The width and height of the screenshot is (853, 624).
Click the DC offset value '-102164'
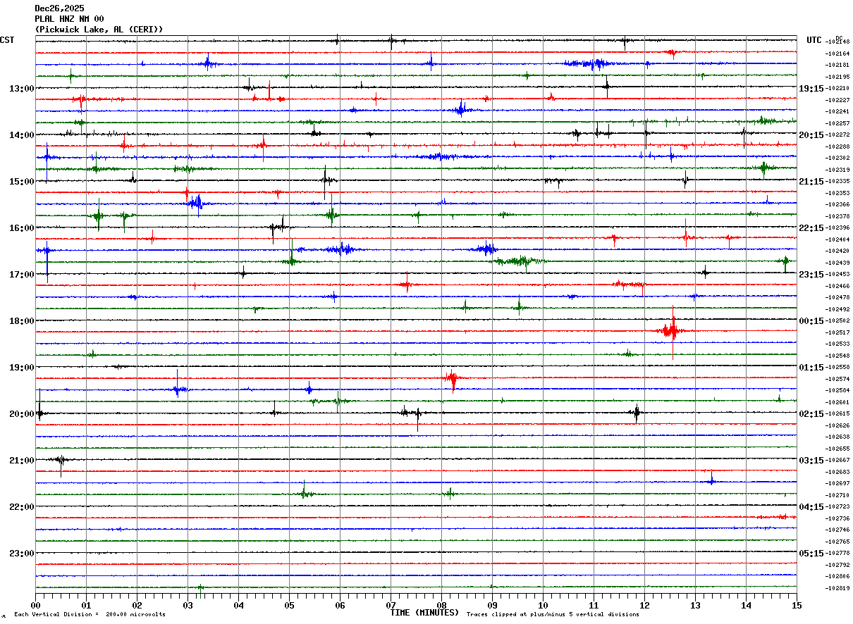pyautogui.click(x=838, y=54)
